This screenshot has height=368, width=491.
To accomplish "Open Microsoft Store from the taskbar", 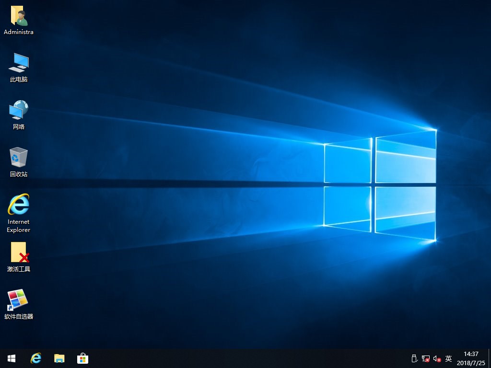I will pos(82,358).
